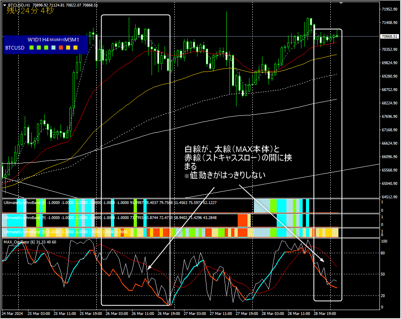Click the 65040.90 price axis label
401x319 pixels.
pyautogui.click(x=390, y=184)
